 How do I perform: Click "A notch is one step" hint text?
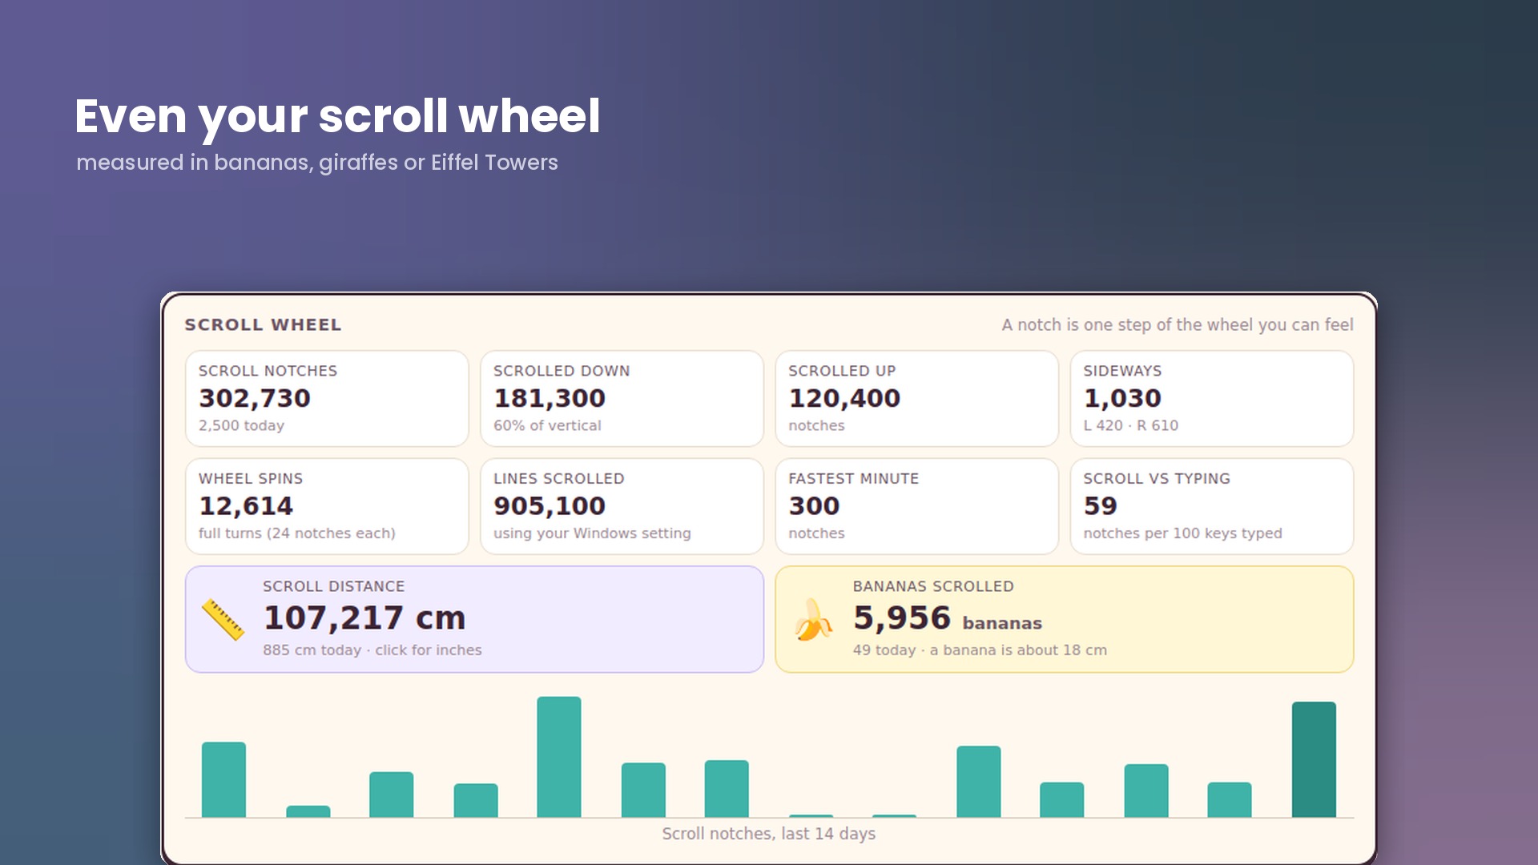point(1178,324)
